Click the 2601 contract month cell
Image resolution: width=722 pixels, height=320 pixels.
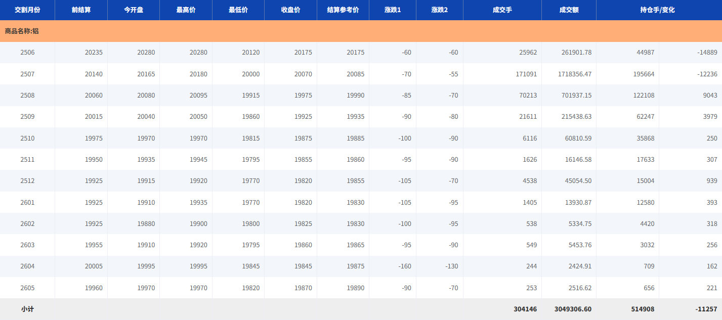[27, 202]
